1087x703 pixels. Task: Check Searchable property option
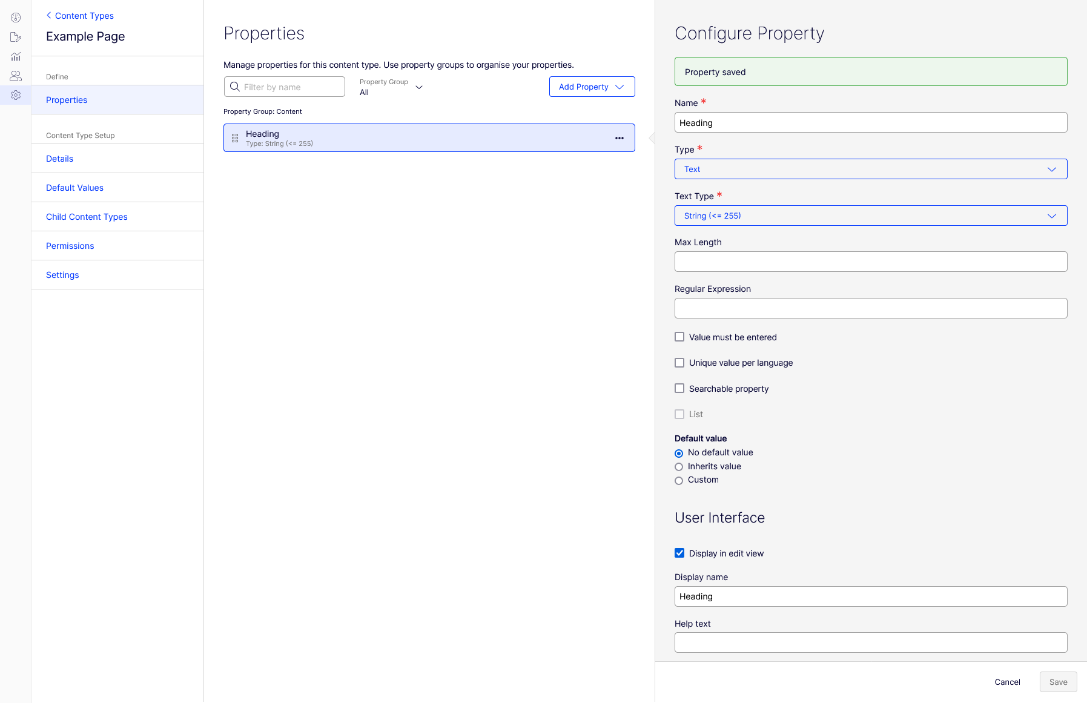click(679, 388)
